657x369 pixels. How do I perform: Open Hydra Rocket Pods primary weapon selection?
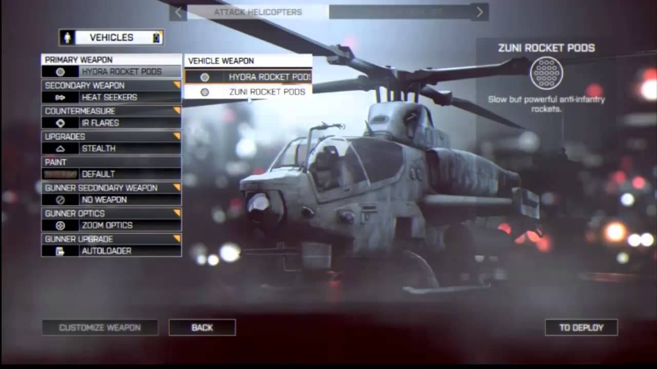tap(111, 72)
